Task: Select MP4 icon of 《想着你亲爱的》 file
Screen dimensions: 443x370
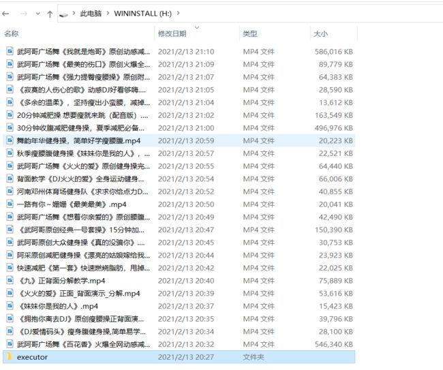Action: coord(10,217)
